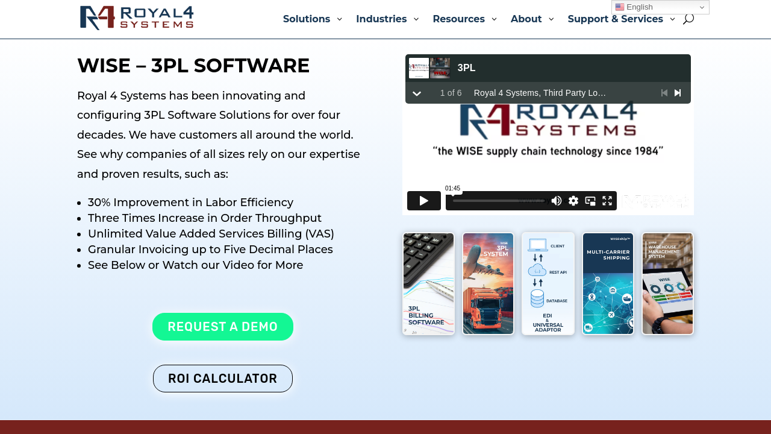Image resolution: width=771 pixels, height=434 pixels.
Task: Click "Three Times Increase in Order Throughput" bullet
Action: tap(205, 218)
